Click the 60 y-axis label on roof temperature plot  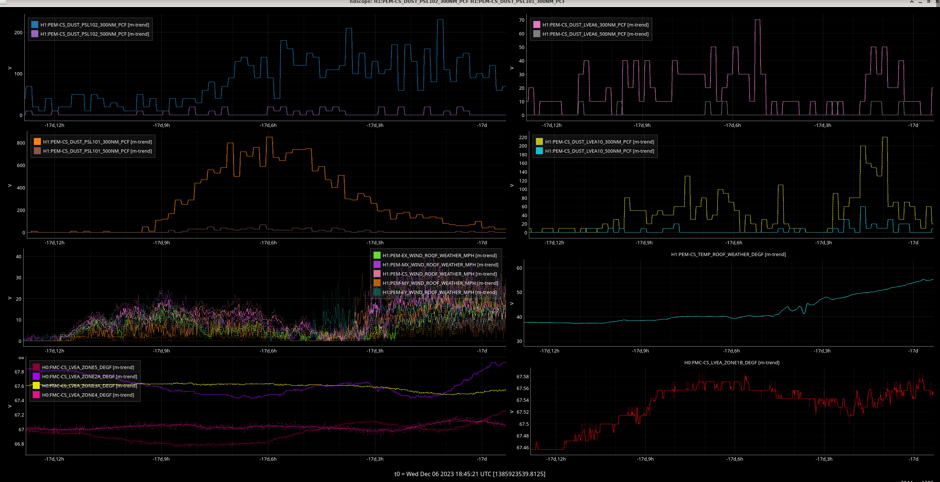[x=519, y=268]
